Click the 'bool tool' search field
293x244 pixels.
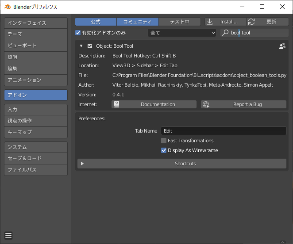click(254, 33)
